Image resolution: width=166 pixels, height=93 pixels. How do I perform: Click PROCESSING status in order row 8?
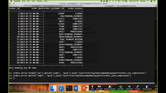pos(76,32)
